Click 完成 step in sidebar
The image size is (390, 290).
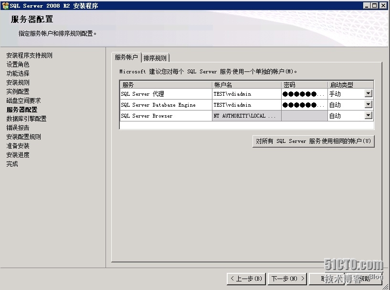(x=12, y=164)
